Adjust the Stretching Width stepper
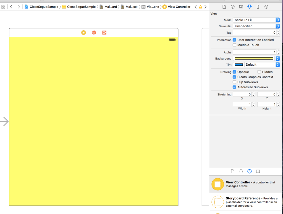283x214 pixels. (254, 105)
